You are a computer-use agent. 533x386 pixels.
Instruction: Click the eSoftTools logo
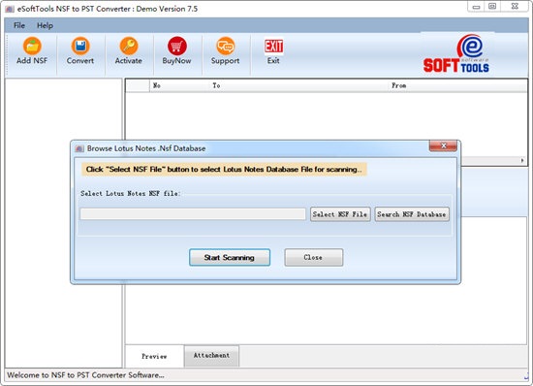pos(455,53)
